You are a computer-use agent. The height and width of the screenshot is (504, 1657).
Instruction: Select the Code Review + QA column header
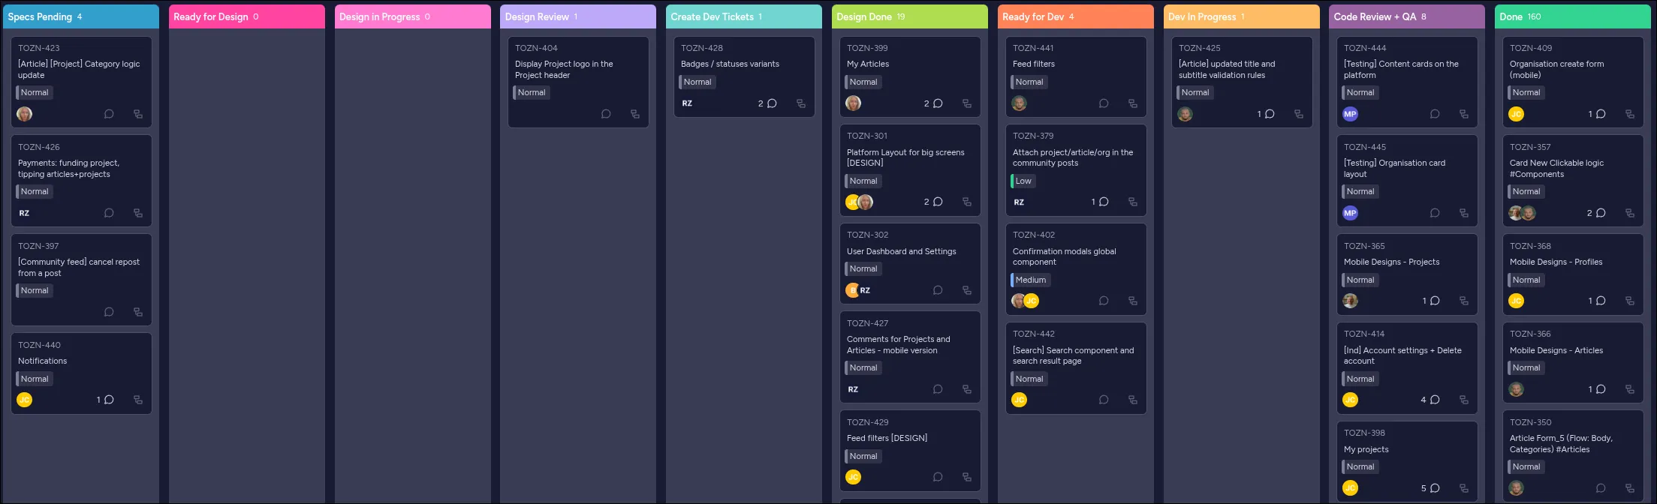pyautogui.click(x=1407, y=16)
